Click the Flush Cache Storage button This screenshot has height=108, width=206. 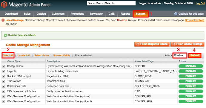(187, 44)
